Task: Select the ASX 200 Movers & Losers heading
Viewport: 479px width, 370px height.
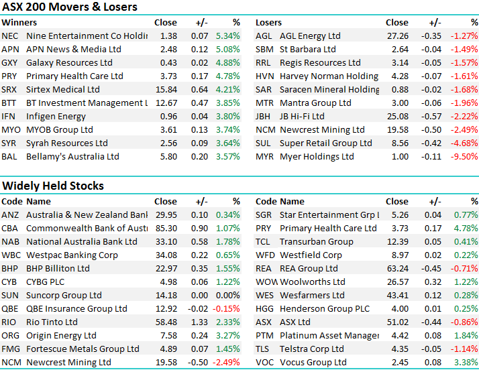Action: point(70,7)
